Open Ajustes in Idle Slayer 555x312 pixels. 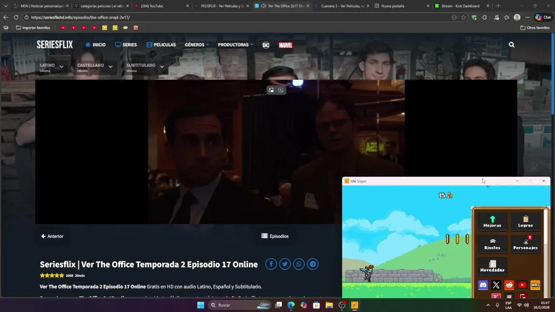[x=492, y=244]
